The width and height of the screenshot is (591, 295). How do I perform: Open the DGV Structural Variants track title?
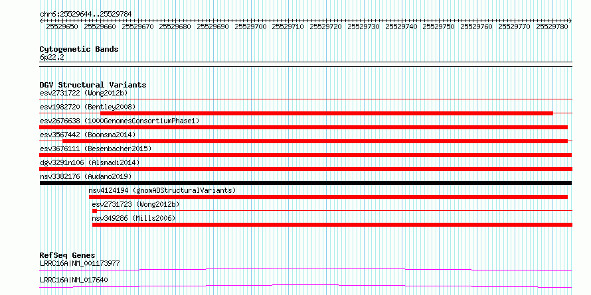point(93,85)
